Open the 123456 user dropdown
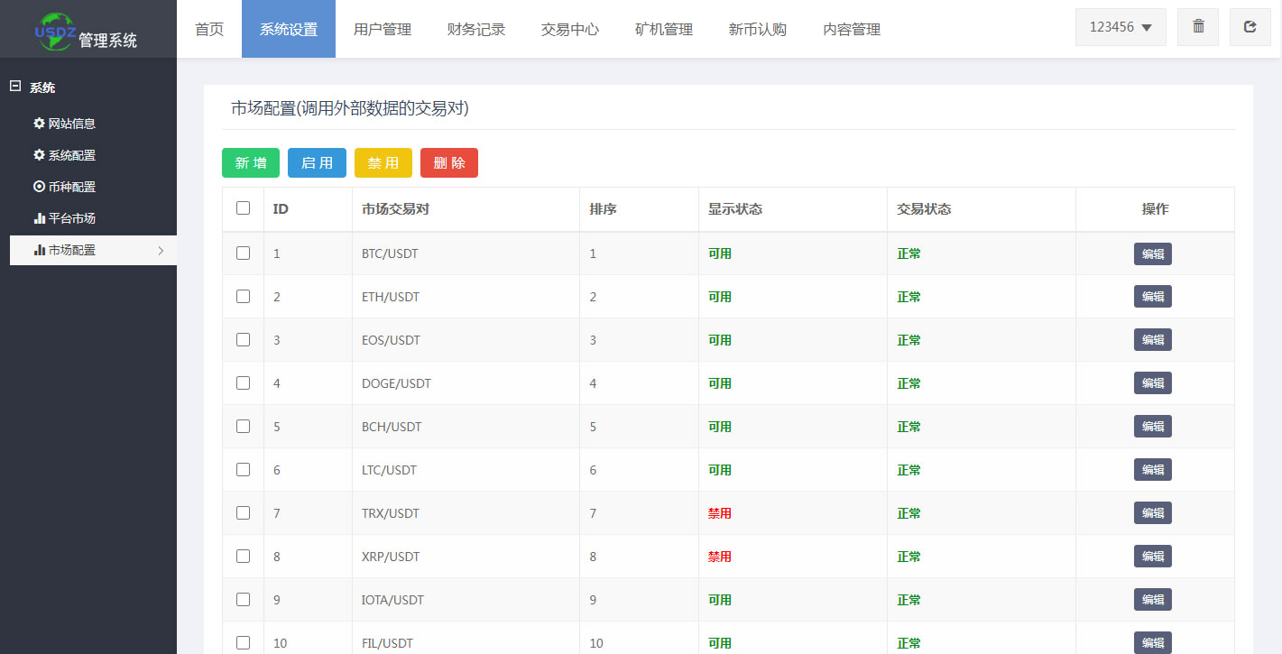The width and height of the screenshot is (1282, 654). click(x=1121, y=27)
